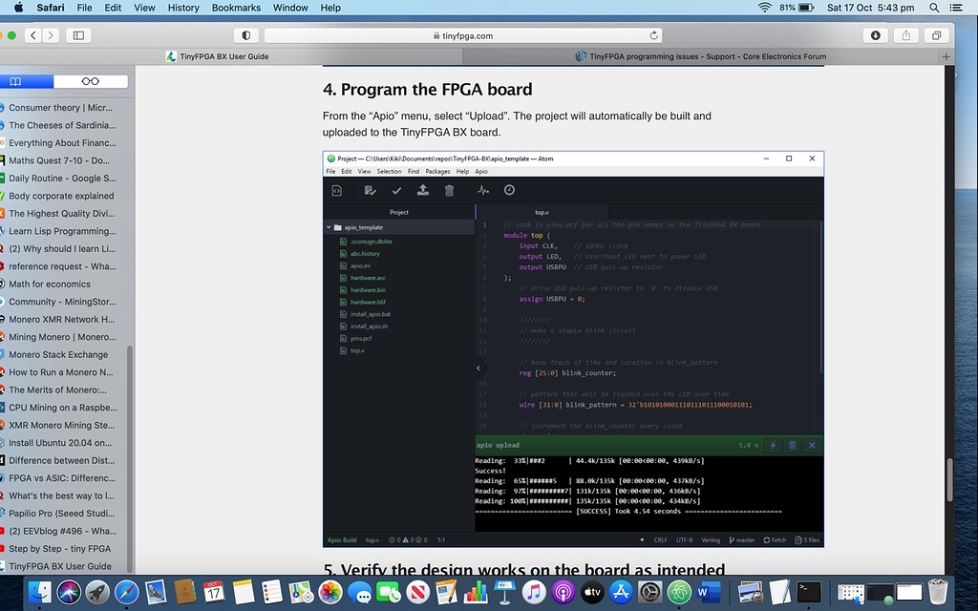Screen dimensions: 978x611
Task: Open a new tab with plus button
Action: pos(946,56)
